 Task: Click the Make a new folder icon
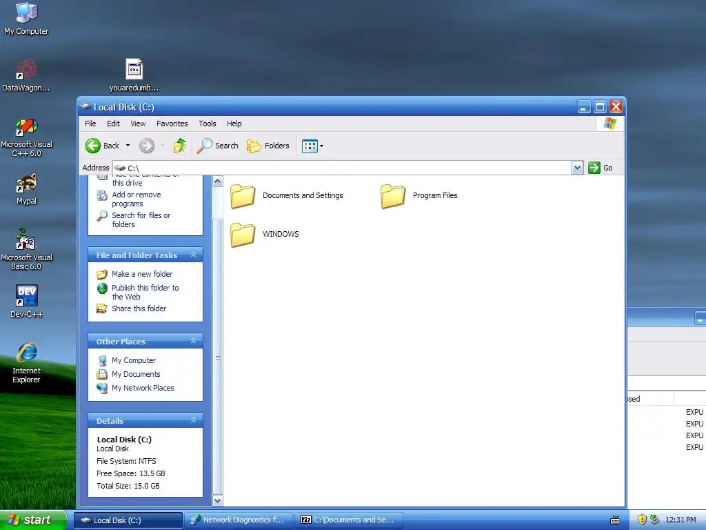pyautogui.click(x=102, y=274)
